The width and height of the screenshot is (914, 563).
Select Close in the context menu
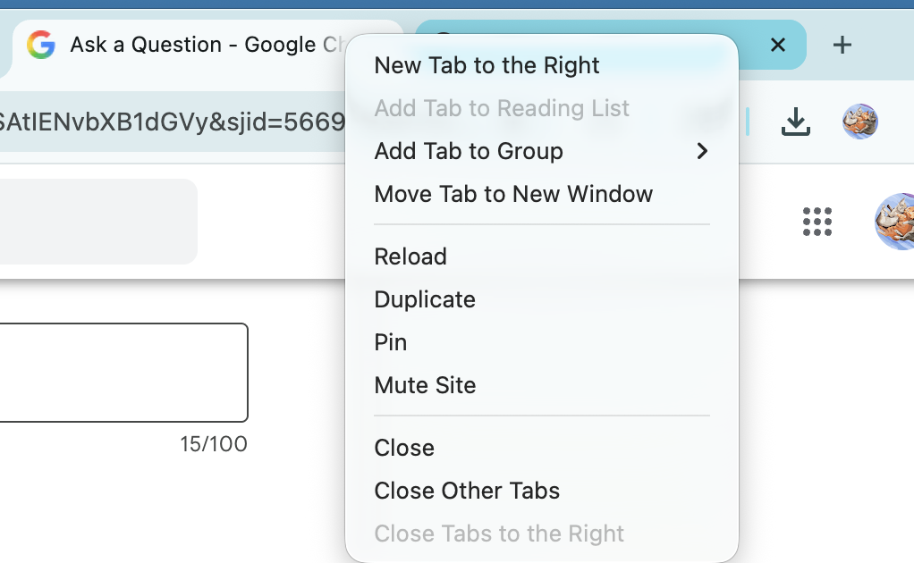click(x=404, y=448)
